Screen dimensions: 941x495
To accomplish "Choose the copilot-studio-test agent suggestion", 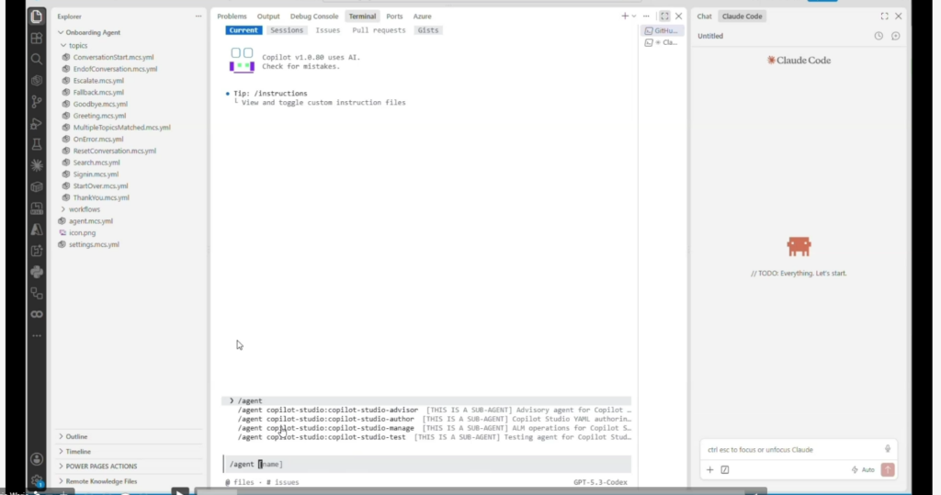I will click(x=435, y=437).
